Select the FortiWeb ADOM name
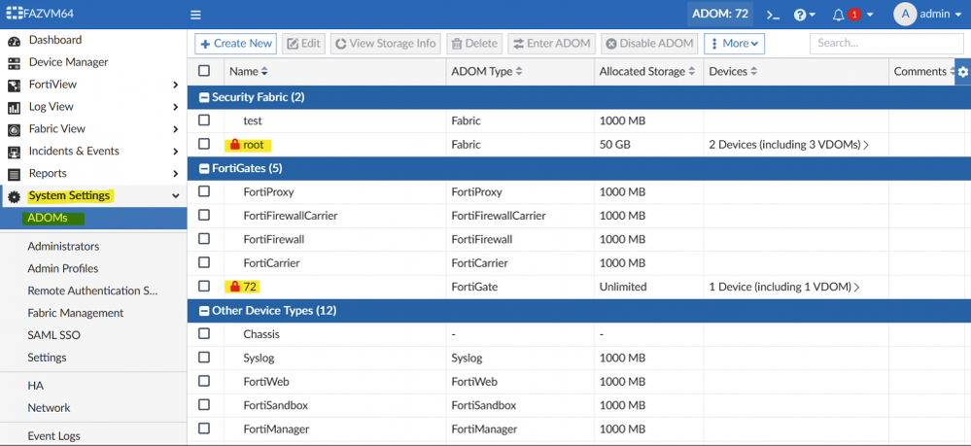971x446 pixels. click(x=266, y=382)
